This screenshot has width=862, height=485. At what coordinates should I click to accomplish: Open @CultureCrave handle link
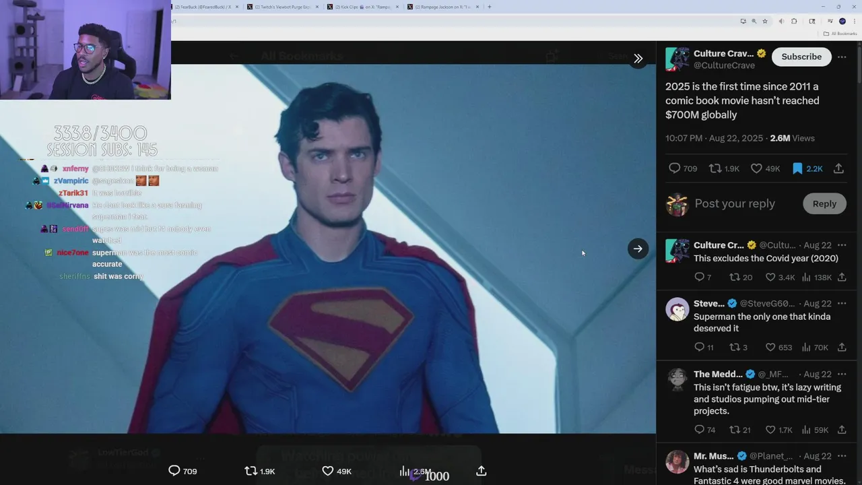click(x=724, y=65)
